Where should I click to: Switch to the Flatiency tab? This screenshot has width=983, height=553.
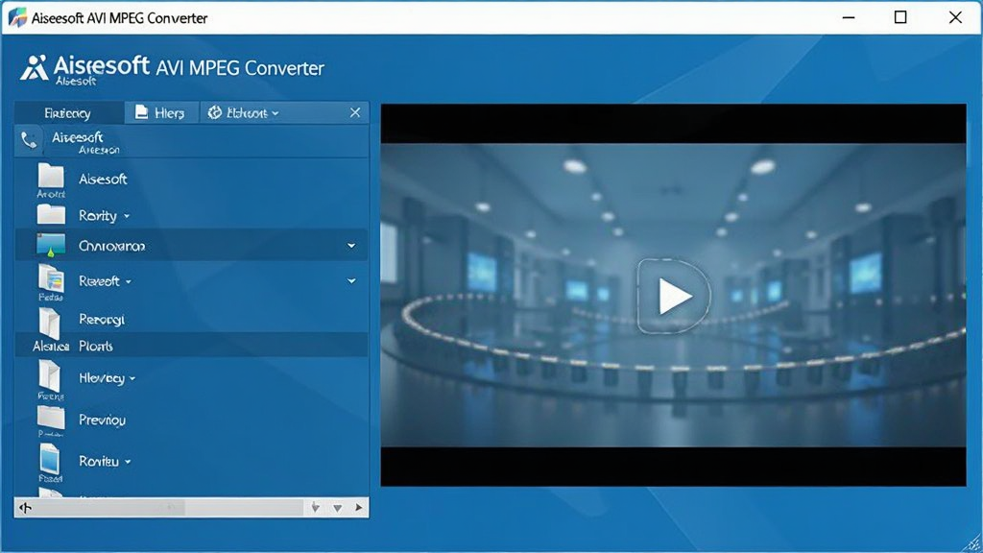pyautogui.click(x=68, y=113)
